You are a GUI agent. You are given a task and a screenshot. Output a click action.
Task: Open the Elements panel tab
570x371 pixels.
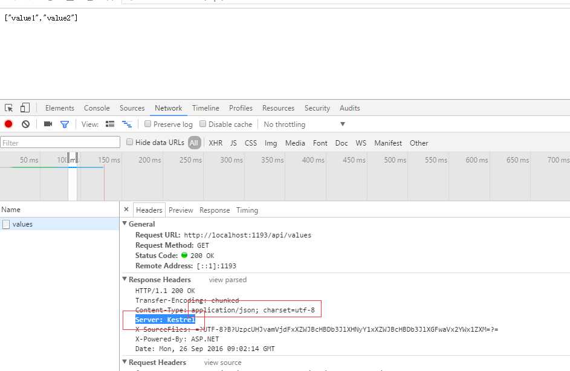(x=60, y=108)
